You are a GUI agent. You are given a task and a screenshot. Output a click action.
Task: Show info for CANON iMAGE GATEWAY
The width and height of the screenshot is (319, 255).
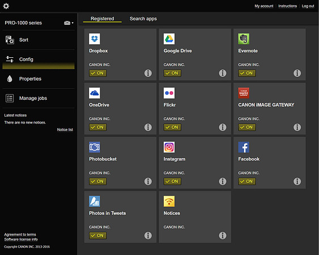(x=297, y=127)
